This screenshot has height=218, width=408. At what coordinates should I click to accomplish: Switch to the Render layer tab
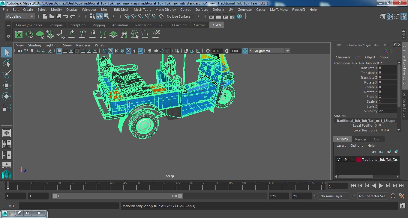click(361, 139)
